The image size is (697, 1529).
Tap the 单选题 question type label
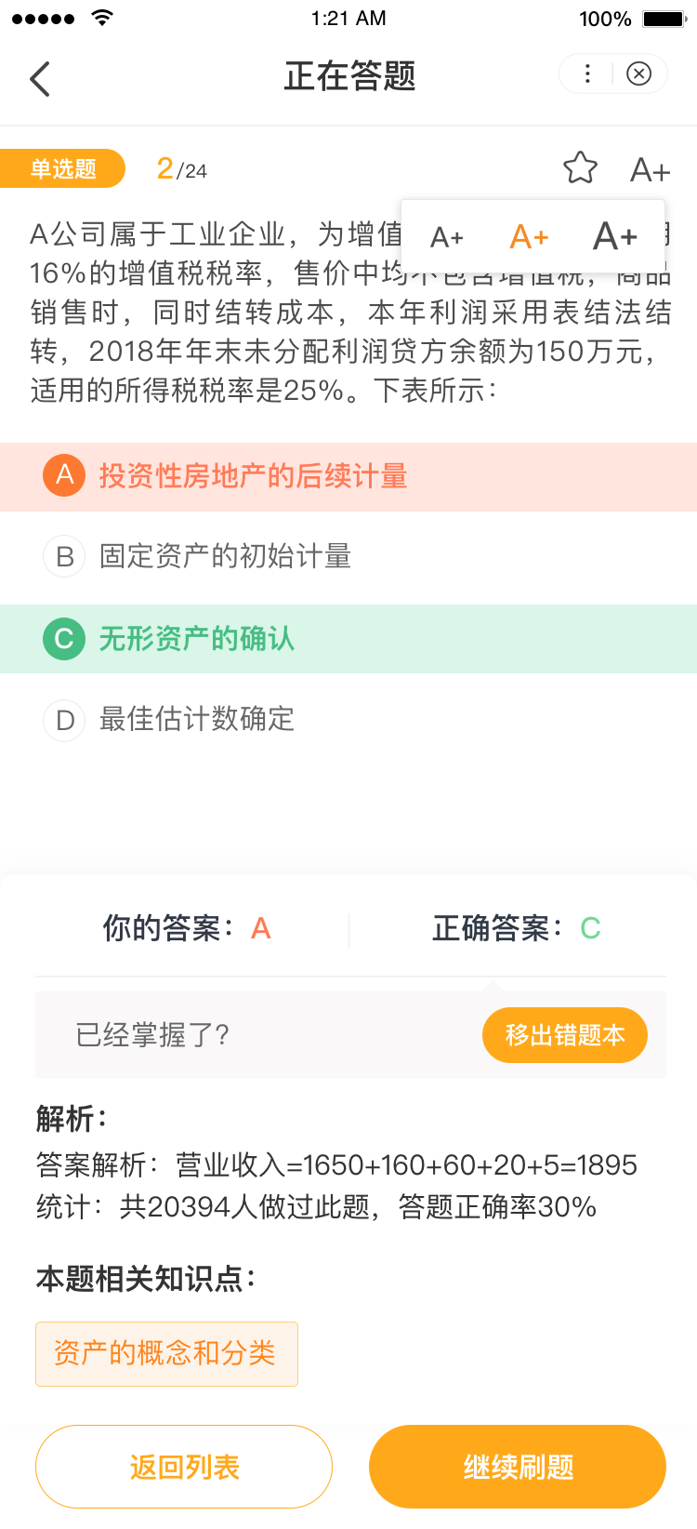[x=63, y=168]
